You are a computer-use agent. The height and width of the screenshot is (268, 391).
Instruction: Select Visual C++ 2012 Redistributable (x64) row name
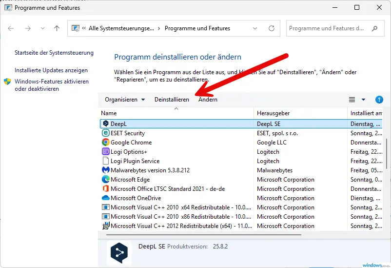(181, 226)
